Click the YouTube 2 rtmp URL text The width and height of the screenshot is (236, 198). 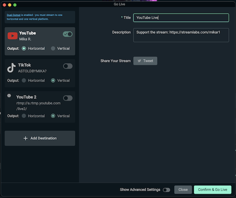point(39,106)
